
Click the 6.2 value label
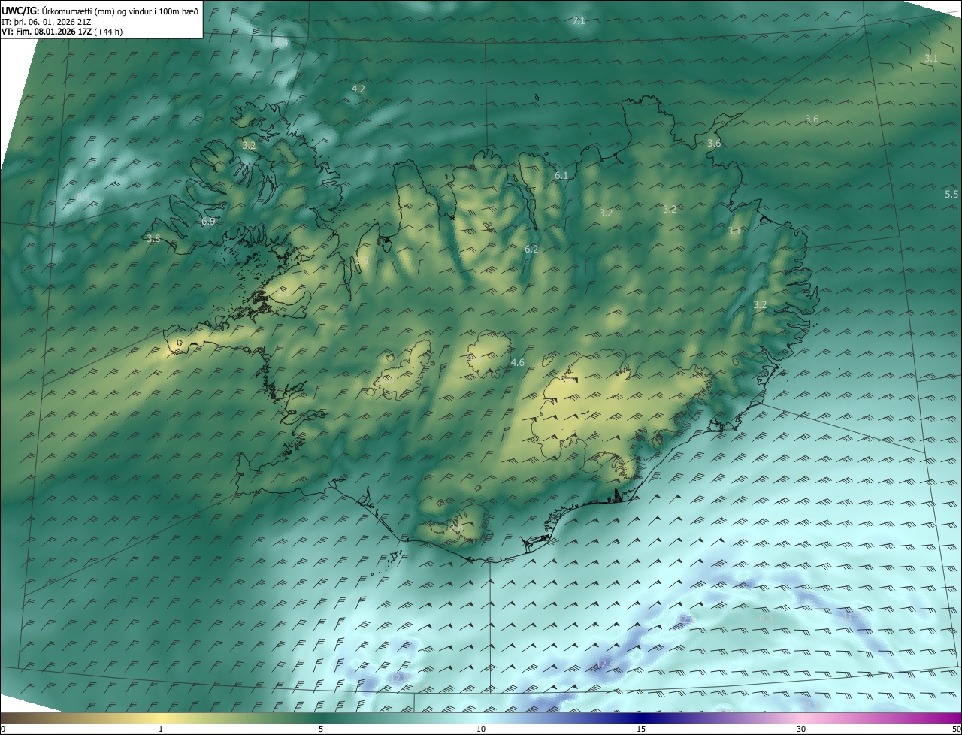coord(531,249)
